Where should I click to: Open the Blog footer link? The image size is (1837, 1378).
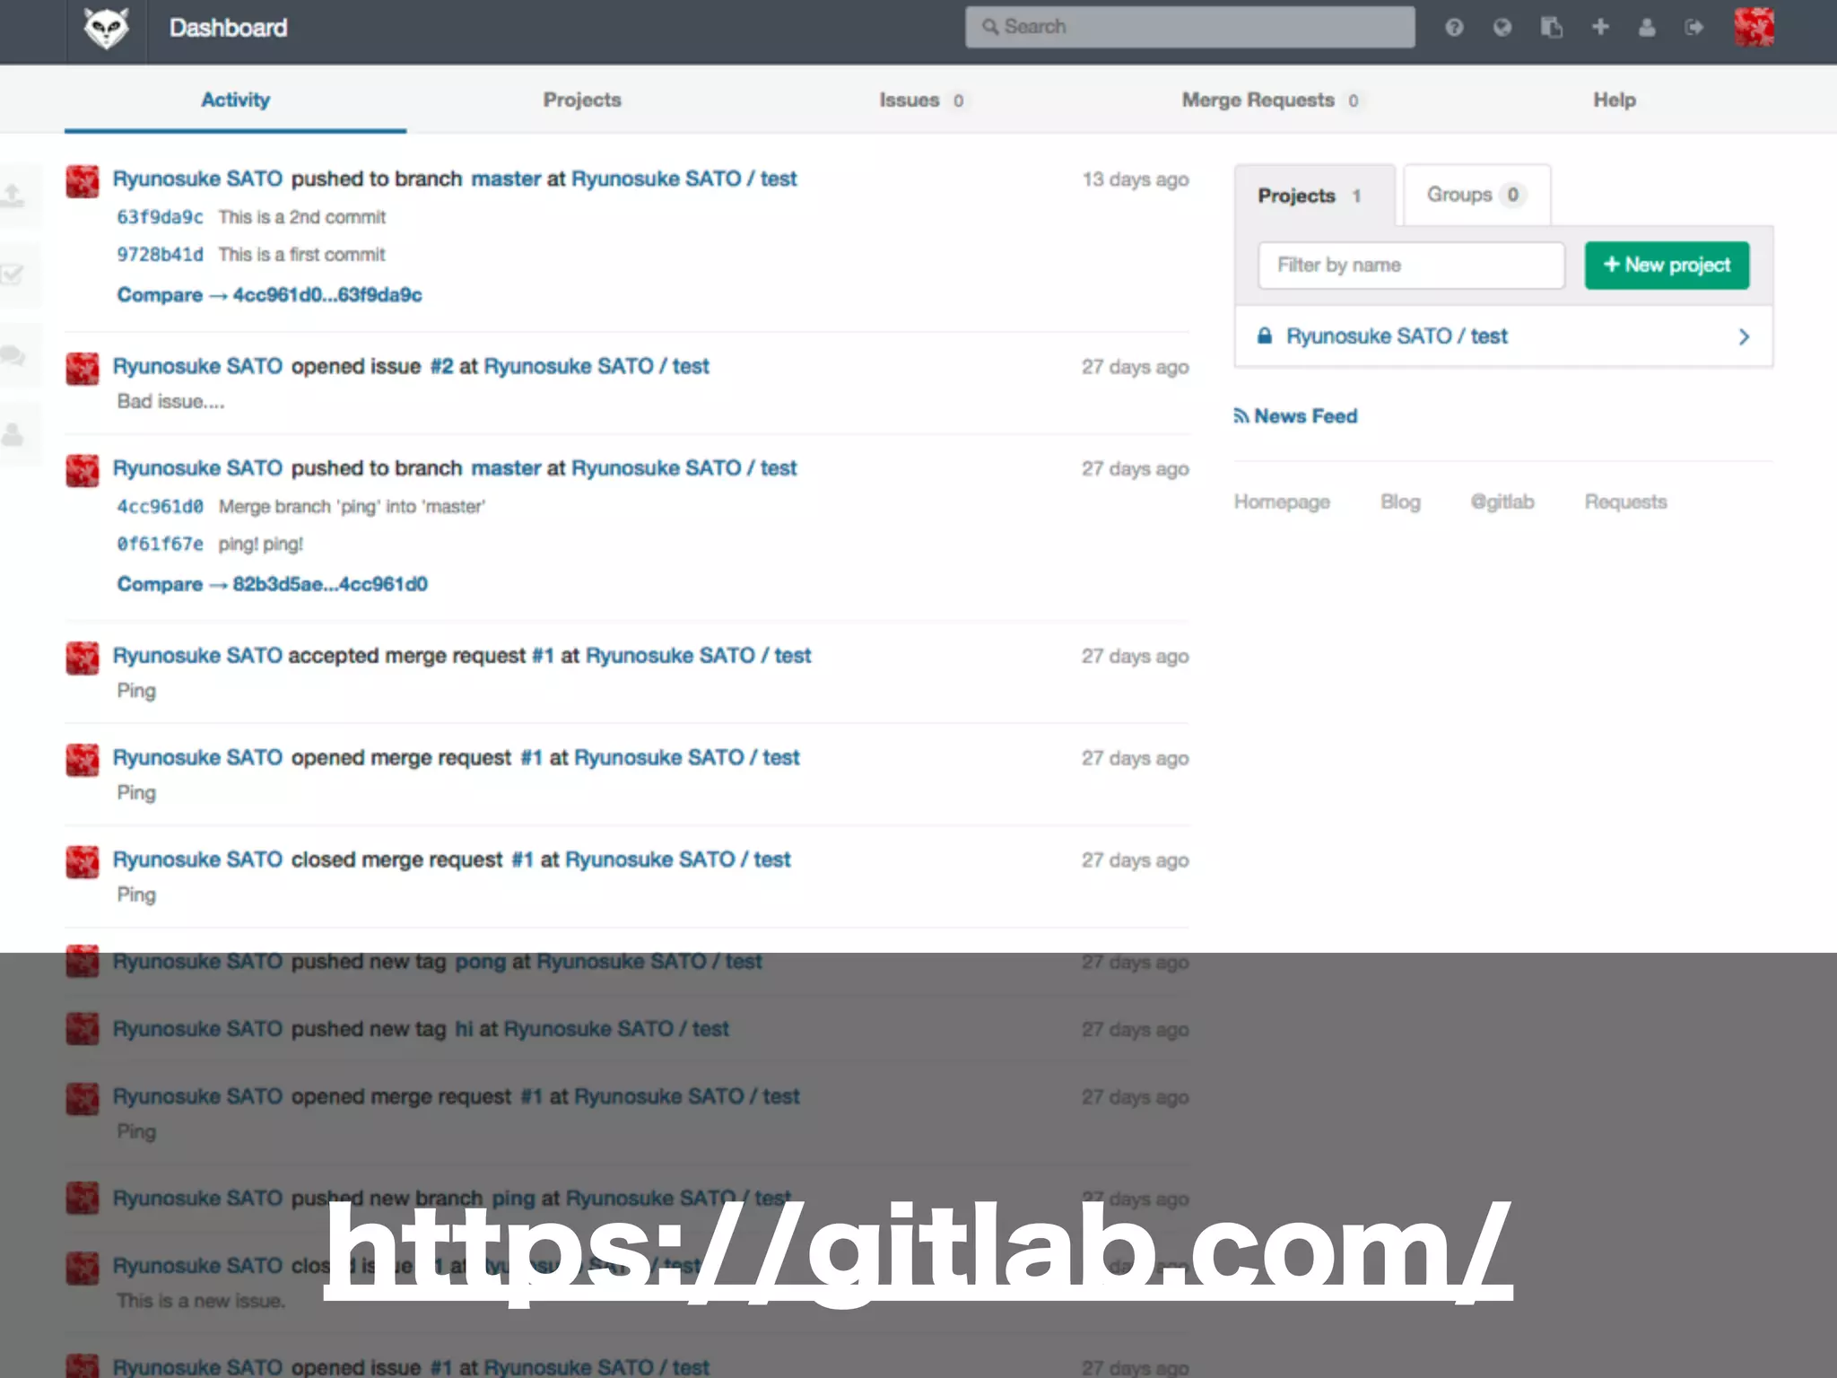1400,501
